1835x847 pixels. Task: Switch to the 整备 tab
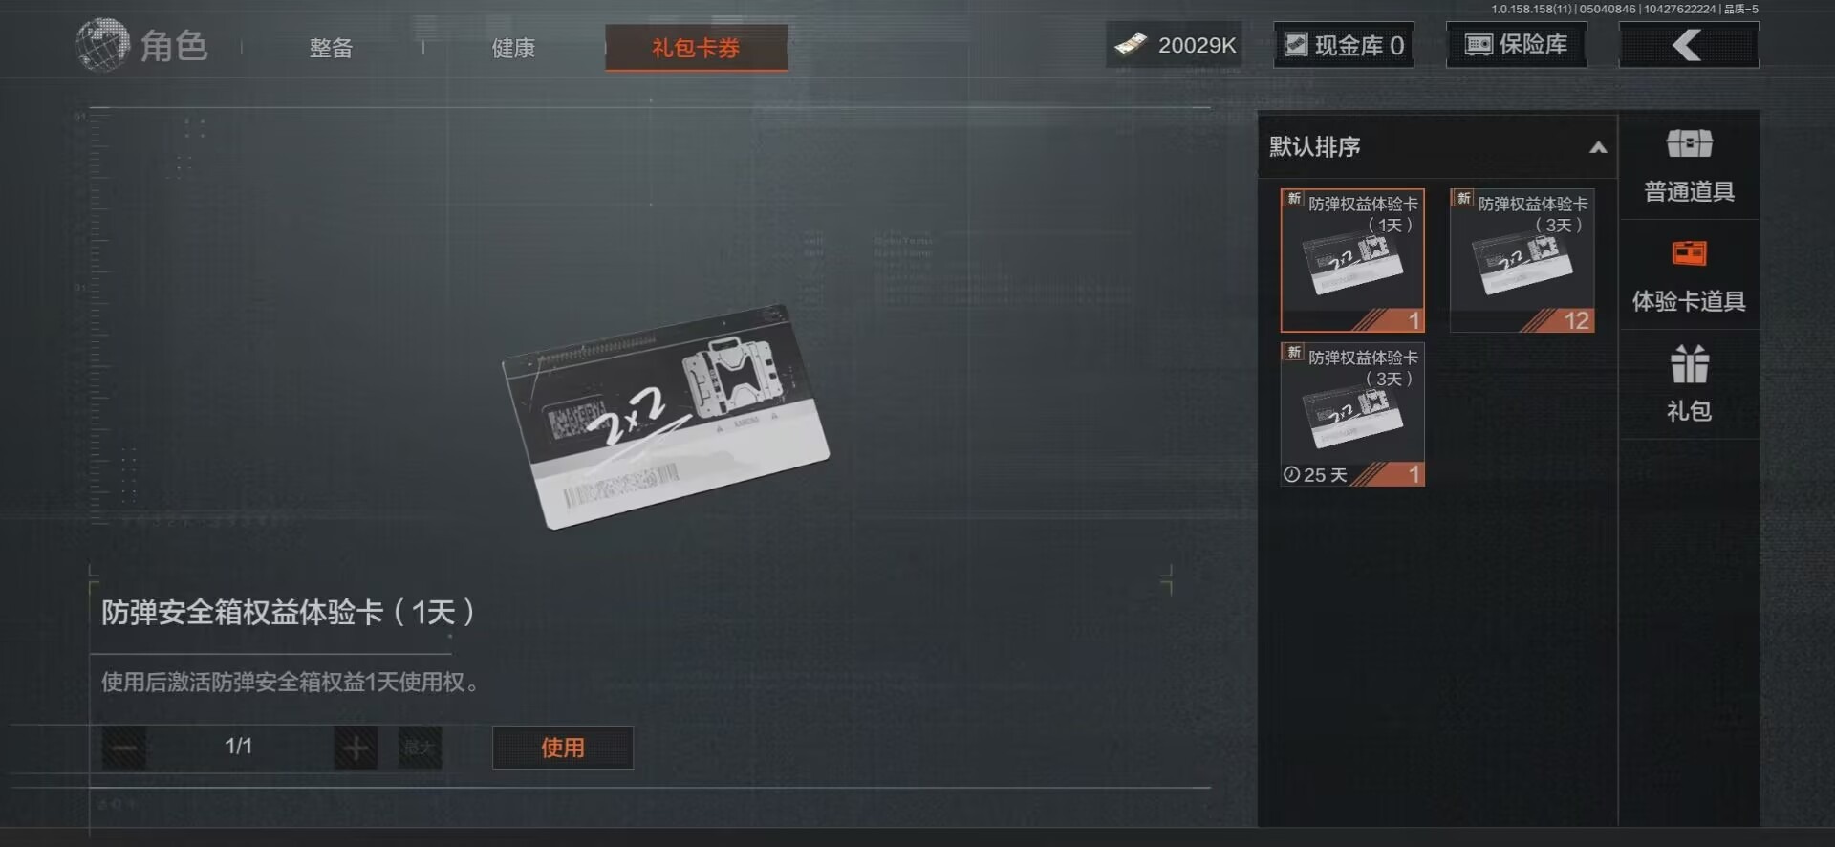point(331,48)
